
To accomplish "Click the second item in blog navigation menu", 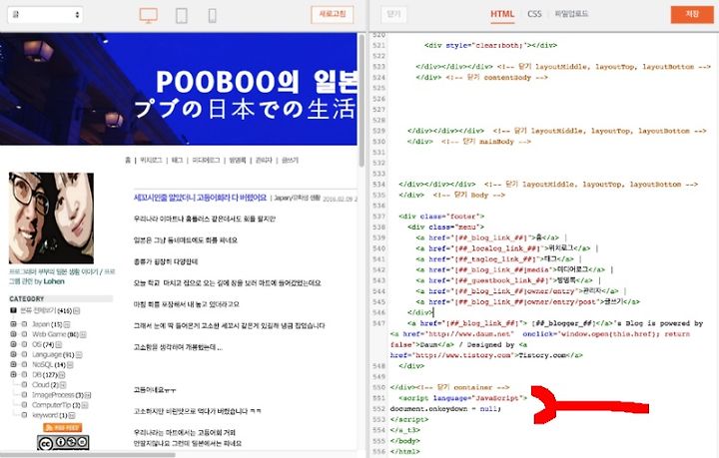I will point(152,160).
